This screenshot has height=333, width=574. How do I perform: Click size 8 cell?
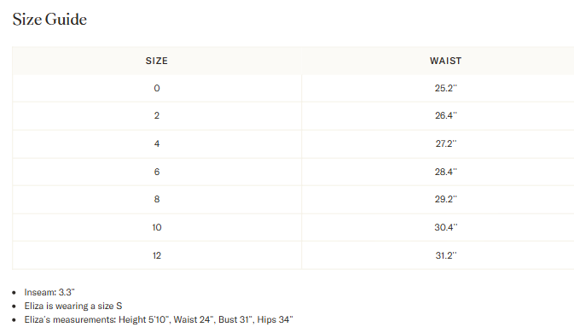(x=157, y=199)
